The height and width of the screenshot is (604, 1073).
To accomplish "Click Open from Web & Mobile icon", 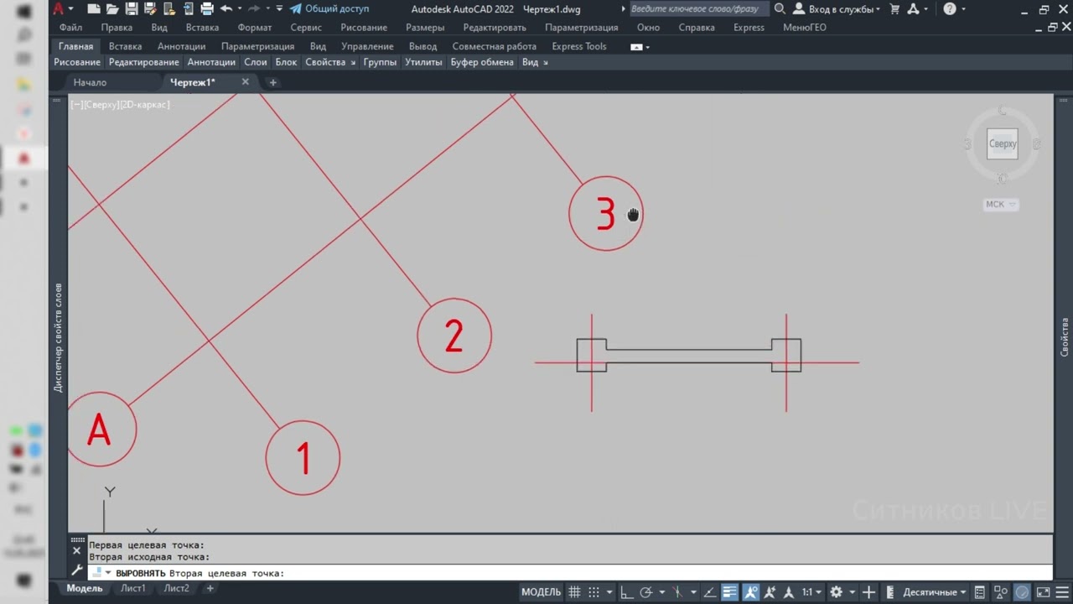I will click(169, 9).
